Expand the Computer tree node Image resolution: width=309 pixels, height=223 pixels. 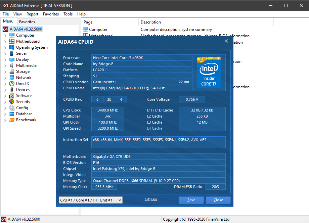pyautogui.click(x=5, y=36)
